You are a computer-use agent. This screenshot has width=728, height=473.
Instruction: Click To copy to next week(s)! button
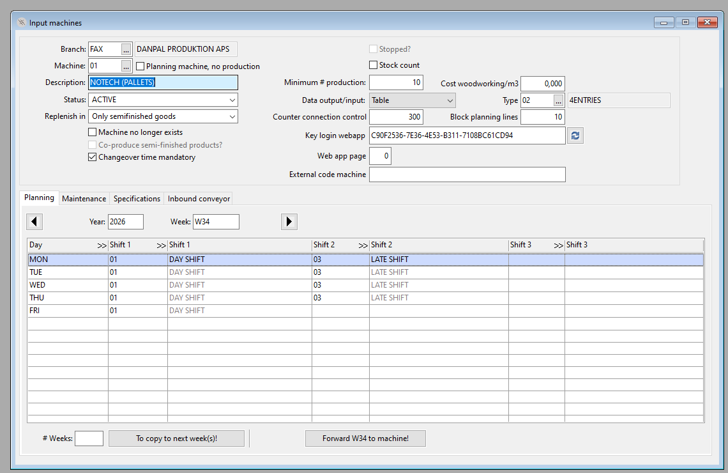(x=176, y=438)
